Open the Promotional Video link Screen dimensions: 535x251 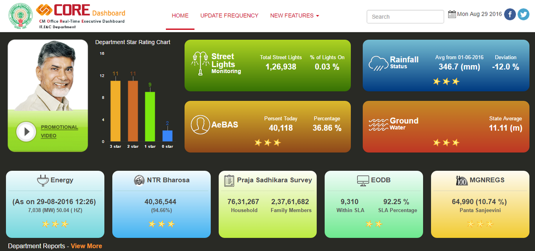(x=59, y=131)
